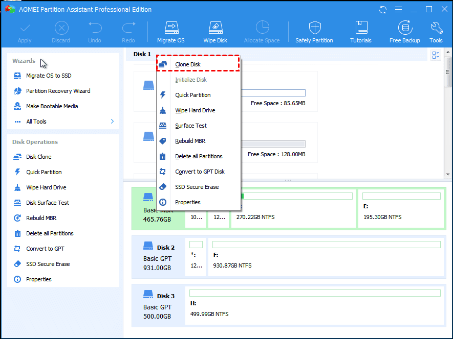Click the refresh icon in title bar

(383, 10)
